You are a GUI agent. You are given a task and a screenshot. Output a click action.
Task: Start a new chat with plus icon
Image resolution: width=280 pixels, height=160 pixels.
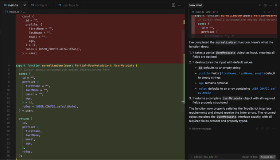[260, 5]
